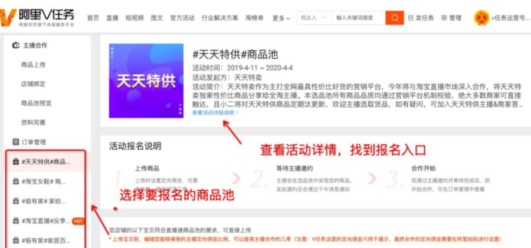This screenshot has width=531, height=248.
Task: Open 行业解决方案 in top navigation
Action: coord(220,18)
